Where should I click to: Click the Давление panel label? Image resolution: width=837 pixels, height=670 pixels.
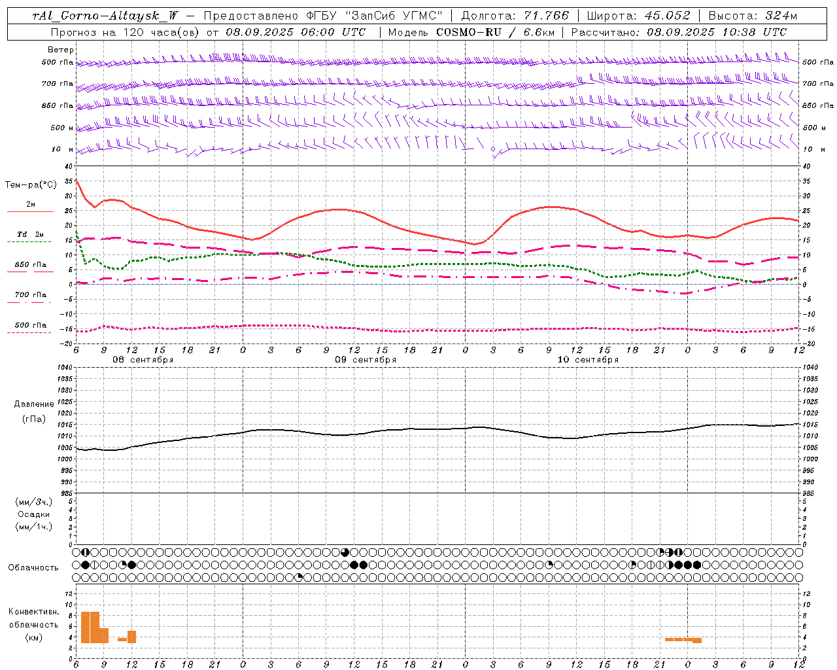point(34,404)
